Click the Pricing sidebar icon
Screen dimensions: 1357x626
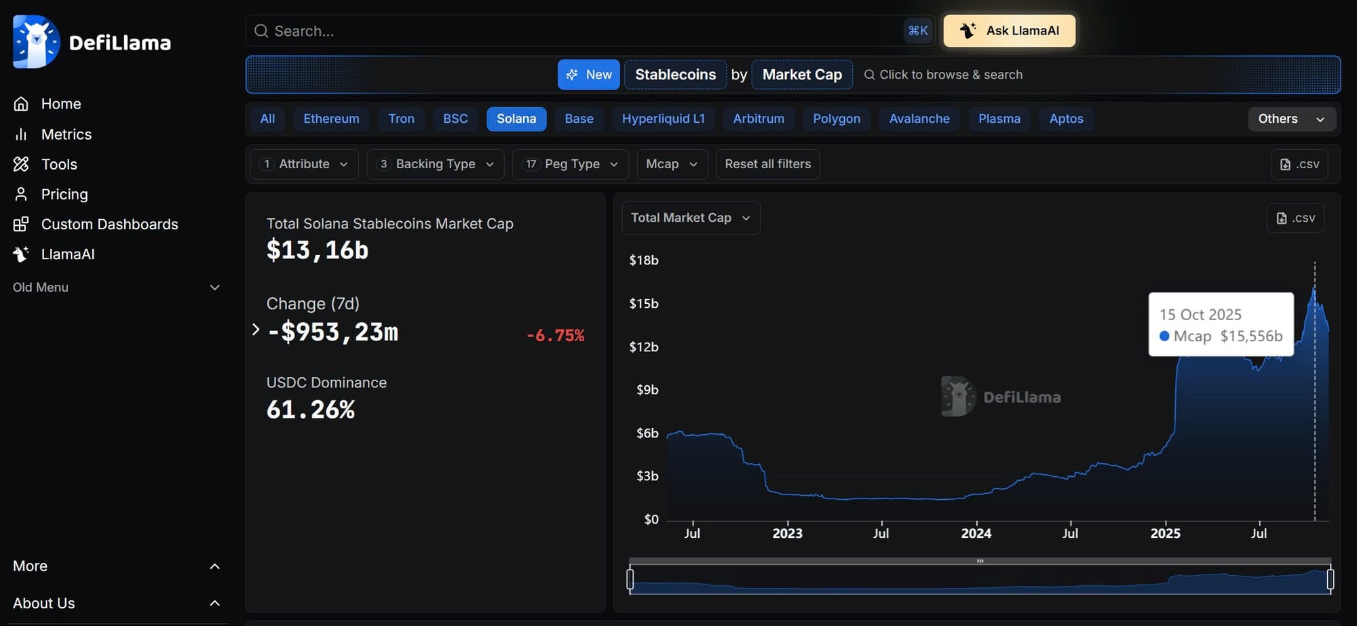pos(21,194)
